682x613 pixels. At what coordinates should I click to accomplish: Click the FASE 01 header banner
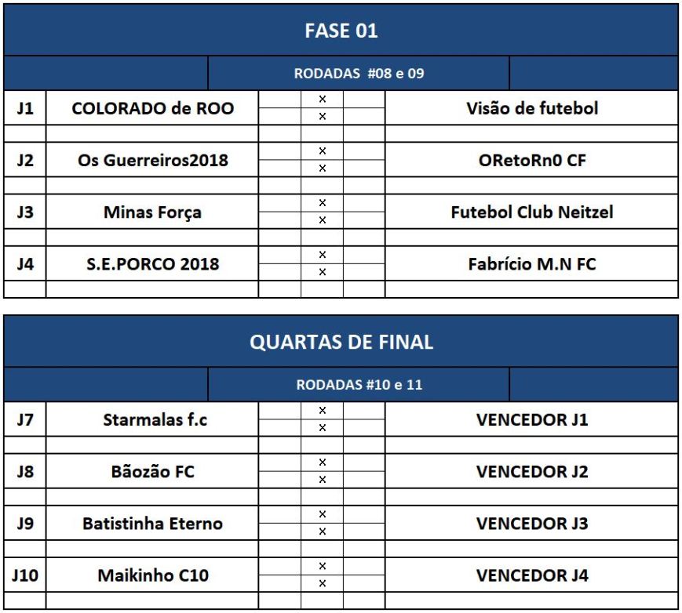point(341,31)
